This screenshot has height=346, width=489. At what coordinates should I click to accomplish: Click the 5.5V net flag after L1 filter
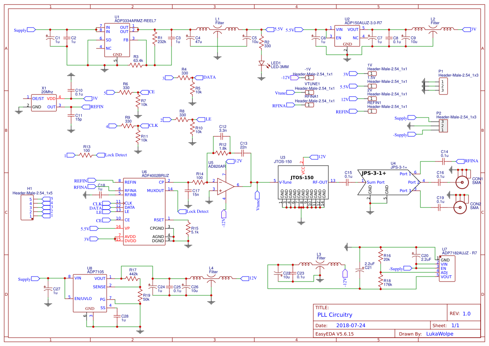pyautogui.click(x=270, y=30)
